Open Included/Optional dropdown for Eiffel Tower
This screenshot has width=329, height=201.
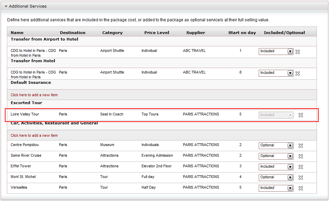coord(276,167)
